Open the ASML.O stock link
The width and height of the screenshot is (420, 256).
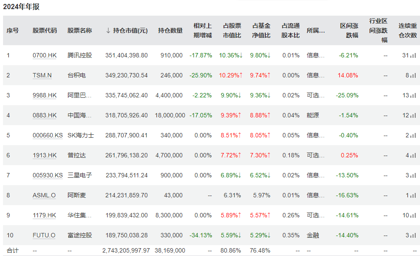coord(44,195)
